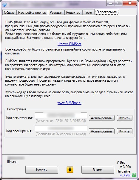Viewport: 139px width, 180px height.
Task: Click the Код регистрации: label
Action: (20, 118)
